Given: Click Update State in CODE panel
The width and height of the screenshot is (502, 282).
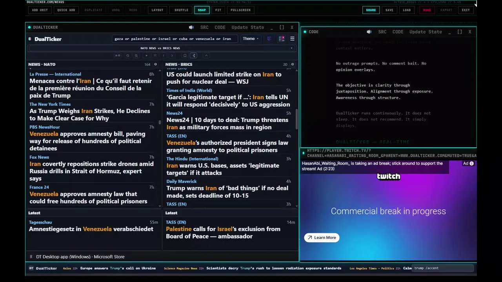Looking at the screenshot, I should (426, 32).
